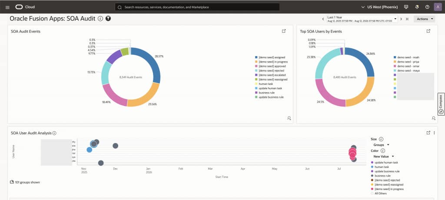The image size is (445, 200).
Task: Open the Compass side tab
Action: click(x=441, y=104)
